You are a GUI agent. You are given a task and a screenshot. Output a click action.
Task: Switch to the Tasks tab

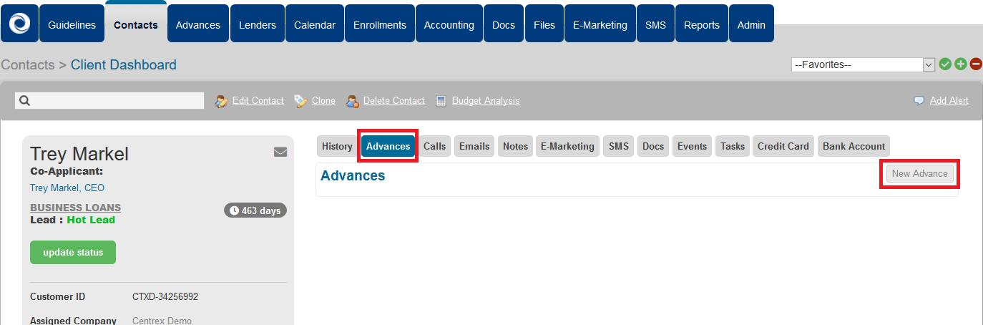733,146
